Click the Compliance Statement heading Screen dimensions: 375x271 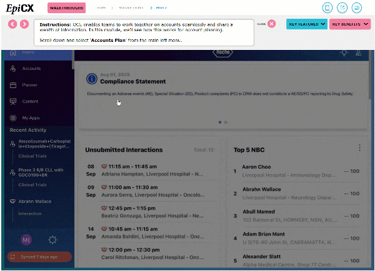pos(133,82)
